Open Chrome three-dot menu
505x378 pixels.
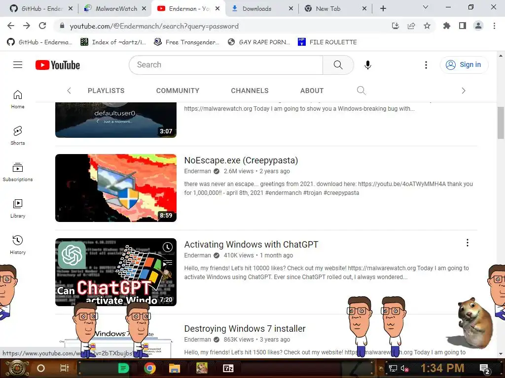(494, 26)
